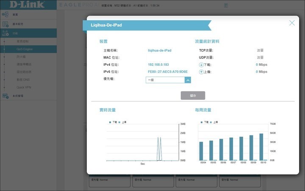Viewport: 305px width, 191px height.
Task: Click the 儲存 save button
Action: [x=193, y=95]
